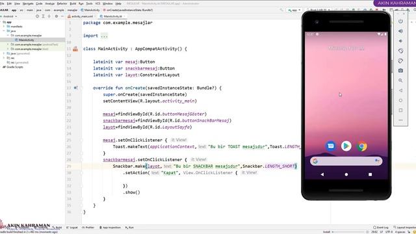Open Project panel settings gear
This screenshot has height=234, width=416.
tap(57, 16)
